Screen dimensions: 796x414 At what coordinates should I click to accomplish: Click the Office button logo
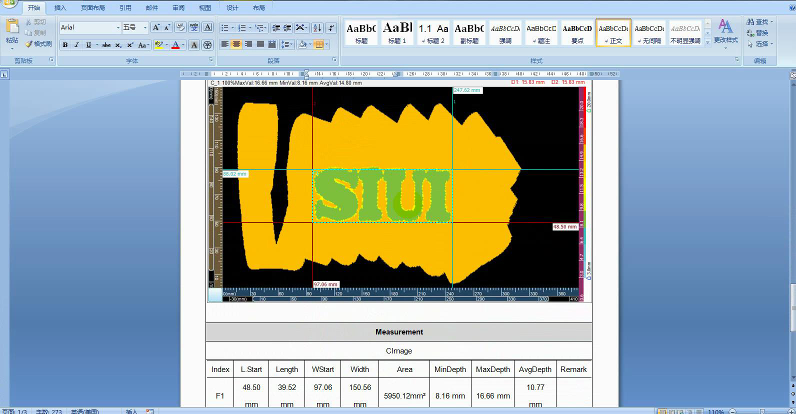point(9,4)
